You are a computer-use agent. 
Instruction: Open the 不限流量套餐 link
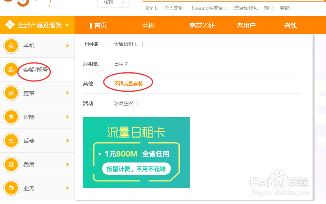[x=128, y=84]
